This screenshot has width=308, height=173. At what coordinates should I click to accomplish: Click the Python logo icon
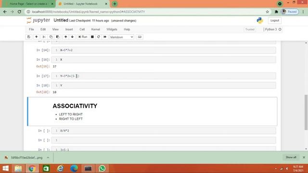(x=260, y=20)
